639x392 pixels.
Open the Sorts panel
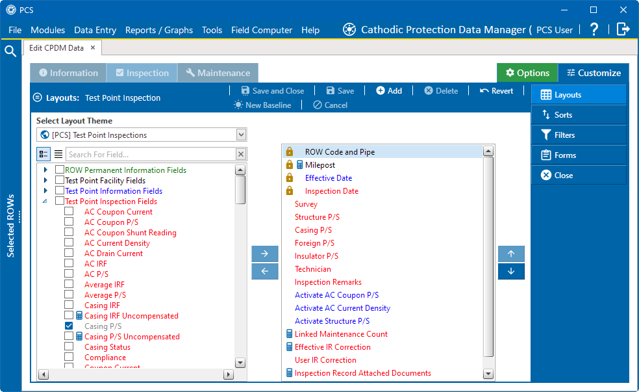[579, 114]
